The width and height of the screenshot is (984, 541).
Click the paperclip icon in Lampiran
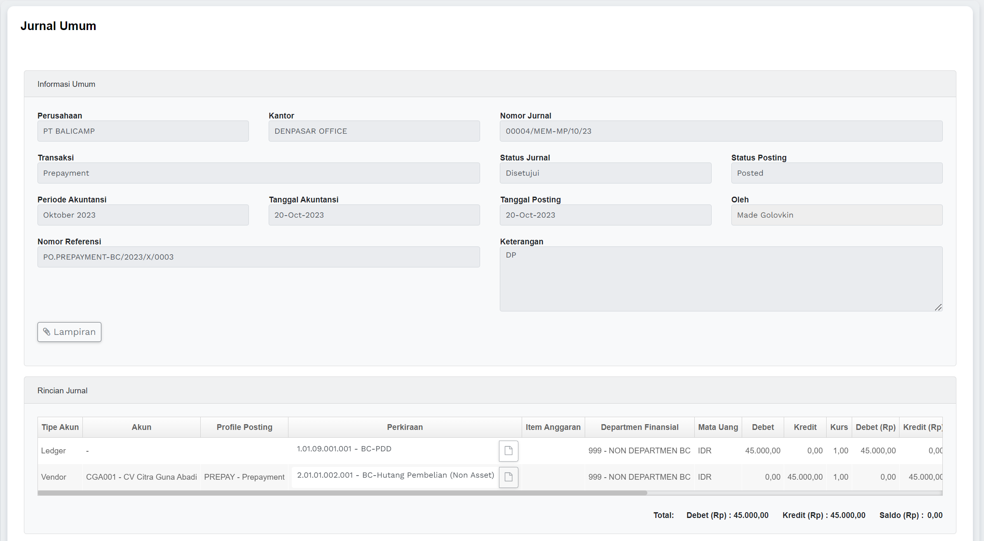(x=47, y=332)
